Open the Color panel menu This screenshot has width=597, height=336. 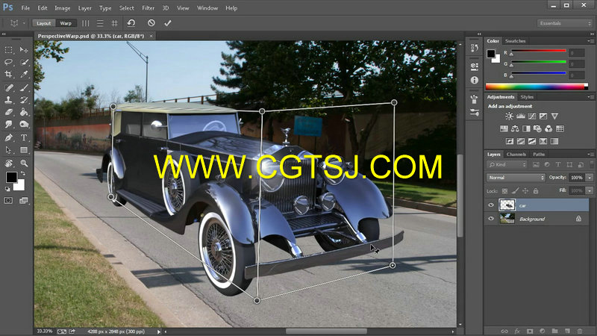click(x=590, y=41)
